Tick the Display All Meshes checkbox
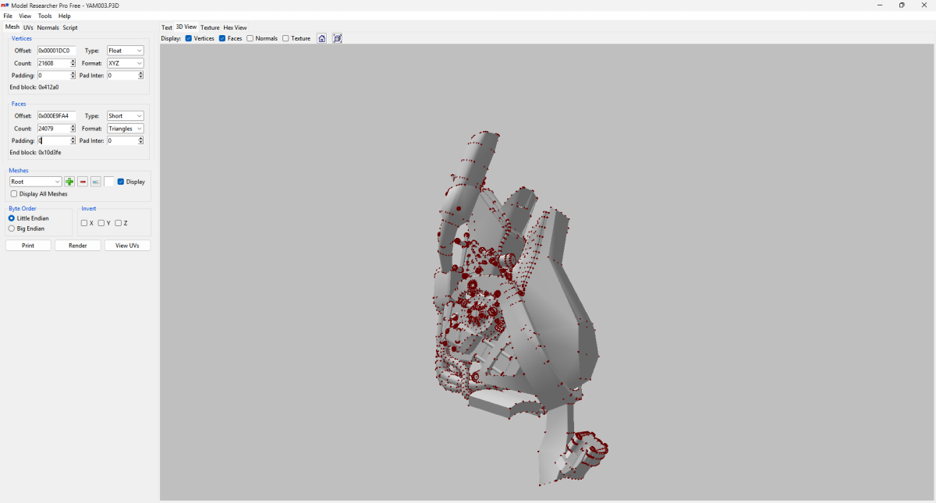 click(14, 194)
